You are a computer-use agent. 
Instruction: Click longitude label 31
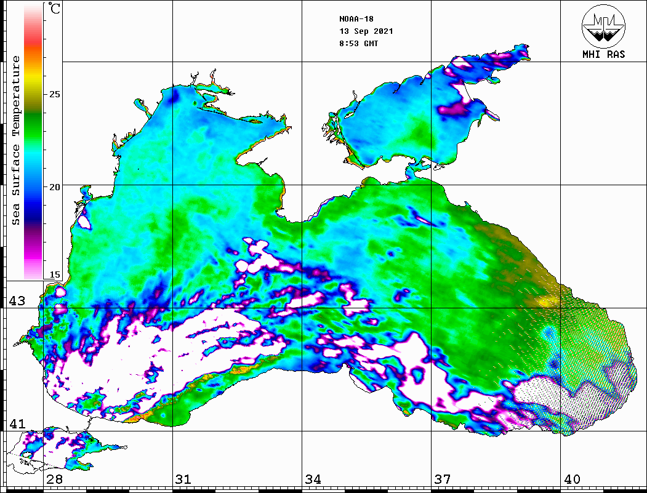tap(183, 479)
